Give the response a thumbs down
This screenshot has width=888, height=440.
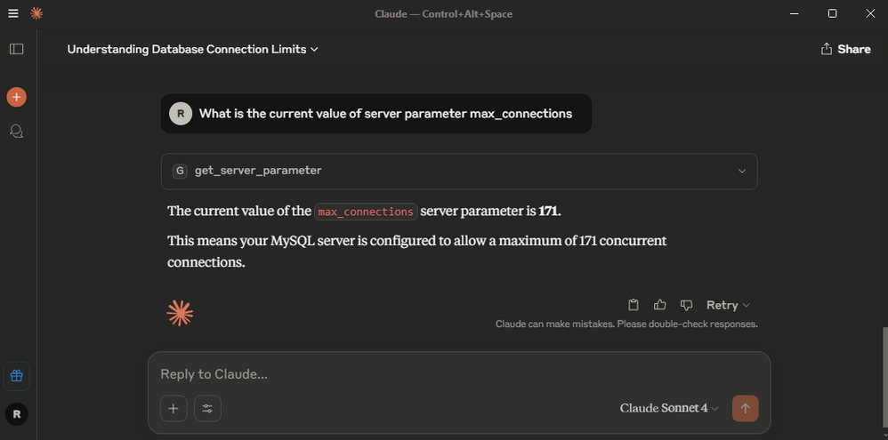pyautogui.click(x=686, y=305)
